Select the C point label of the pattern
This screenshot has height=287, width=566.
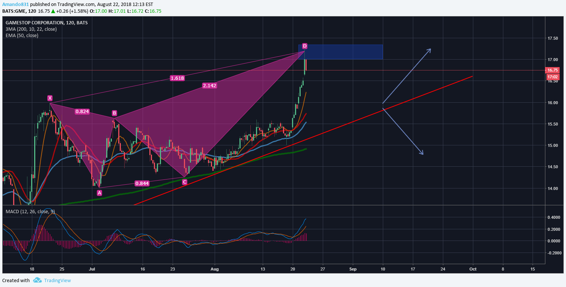click(x=185, y=182)
